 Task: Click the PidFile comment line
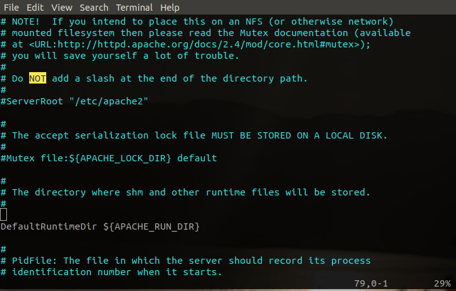186,261
